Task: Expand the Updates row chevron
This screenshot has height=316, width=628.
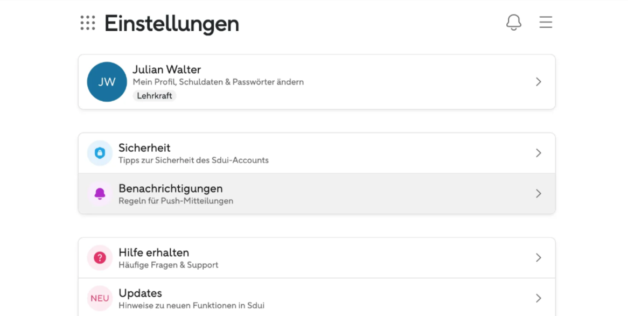Action: coord(539,298)
